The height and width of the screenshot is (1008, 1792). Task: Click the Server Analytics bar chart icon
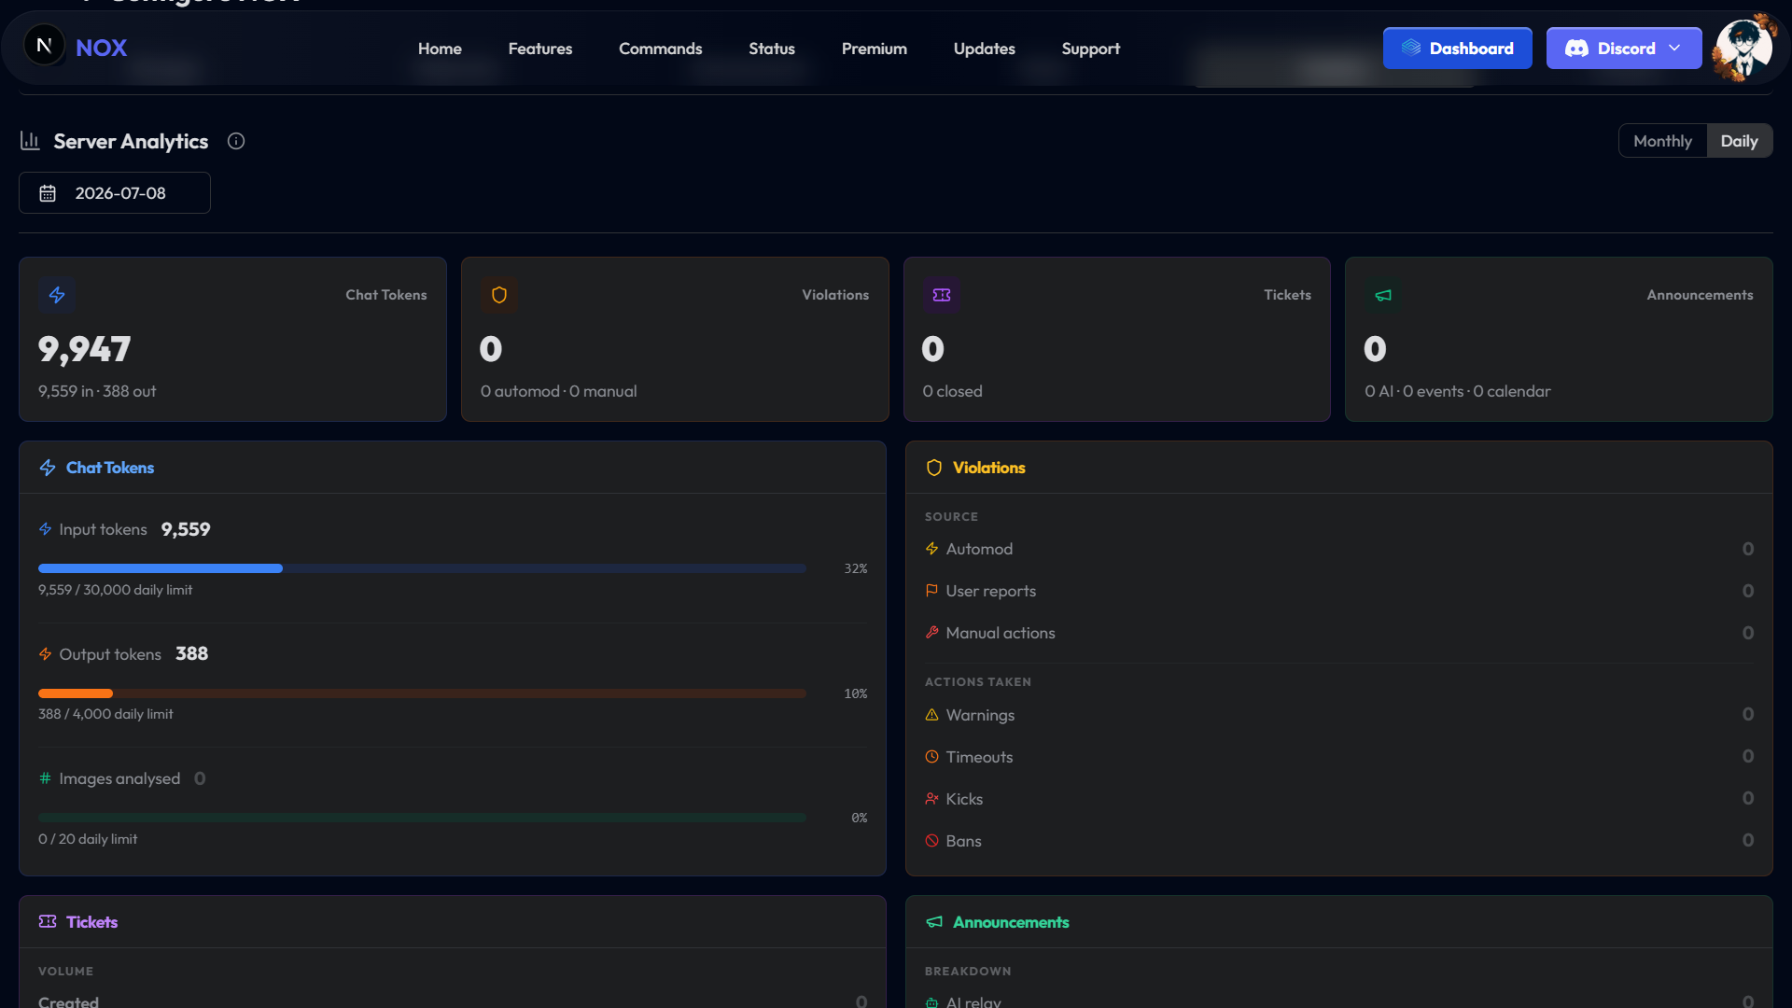(x=30, y=141)
